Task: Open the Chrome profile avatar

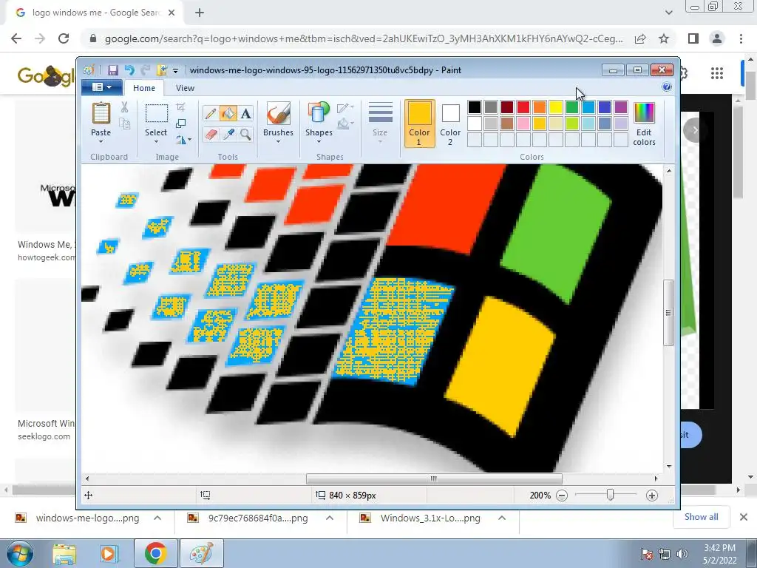Action: [717, 38]
